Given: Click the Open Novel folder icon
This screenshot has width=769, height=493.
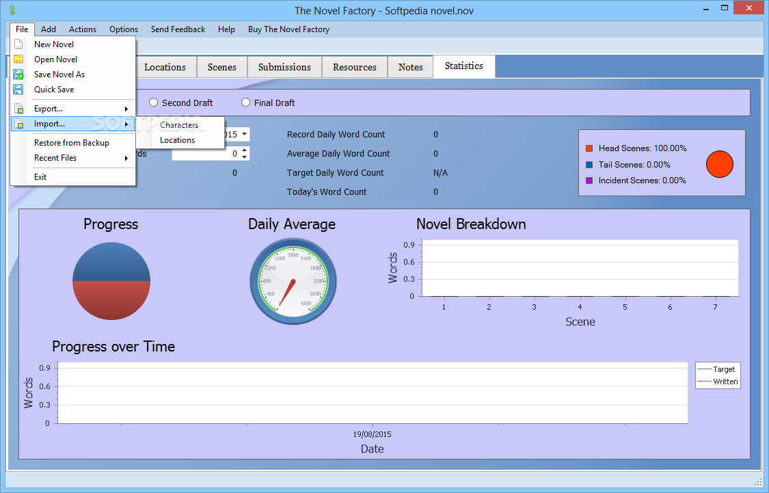Looking at the screenshot, I should tap(18, 59).
